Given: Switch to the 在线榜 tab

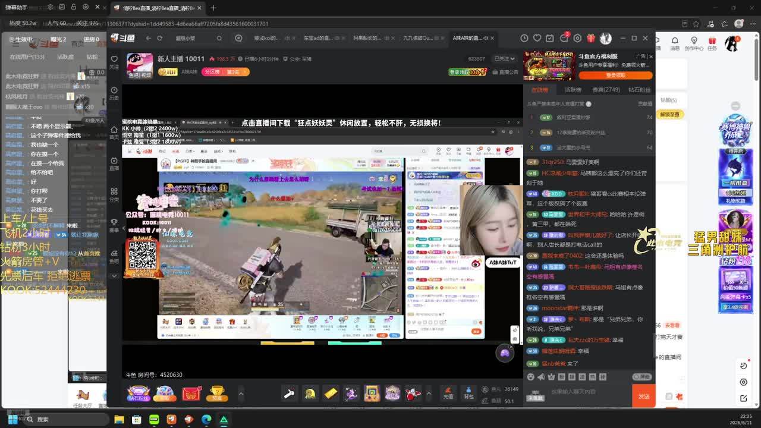Looking at the screenshot, I should pos(539,90).
